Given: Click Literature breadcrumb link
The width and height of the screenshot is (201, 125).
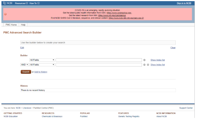Looking at the screenshot, I should pyautogui.click(x=27, y=108).
